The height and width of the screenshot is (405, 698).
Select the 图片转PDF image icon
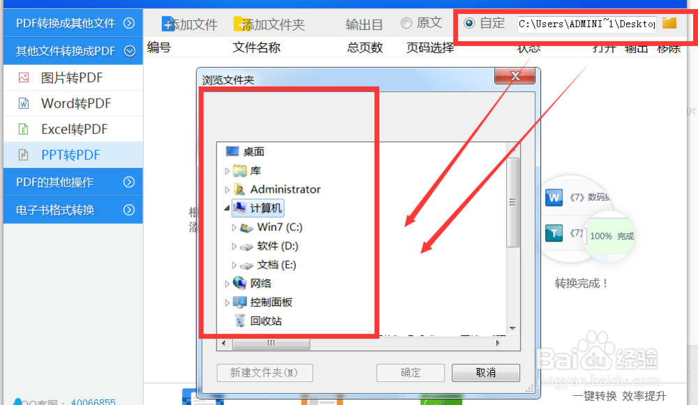(x=24, y=78)
